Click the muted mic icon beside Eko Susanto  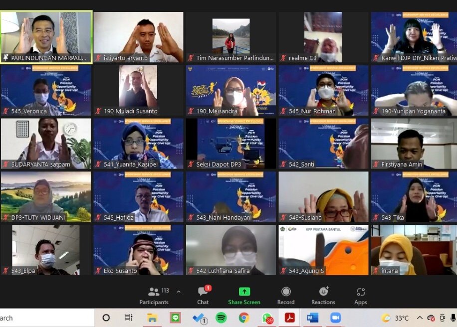tap(98, 271)
